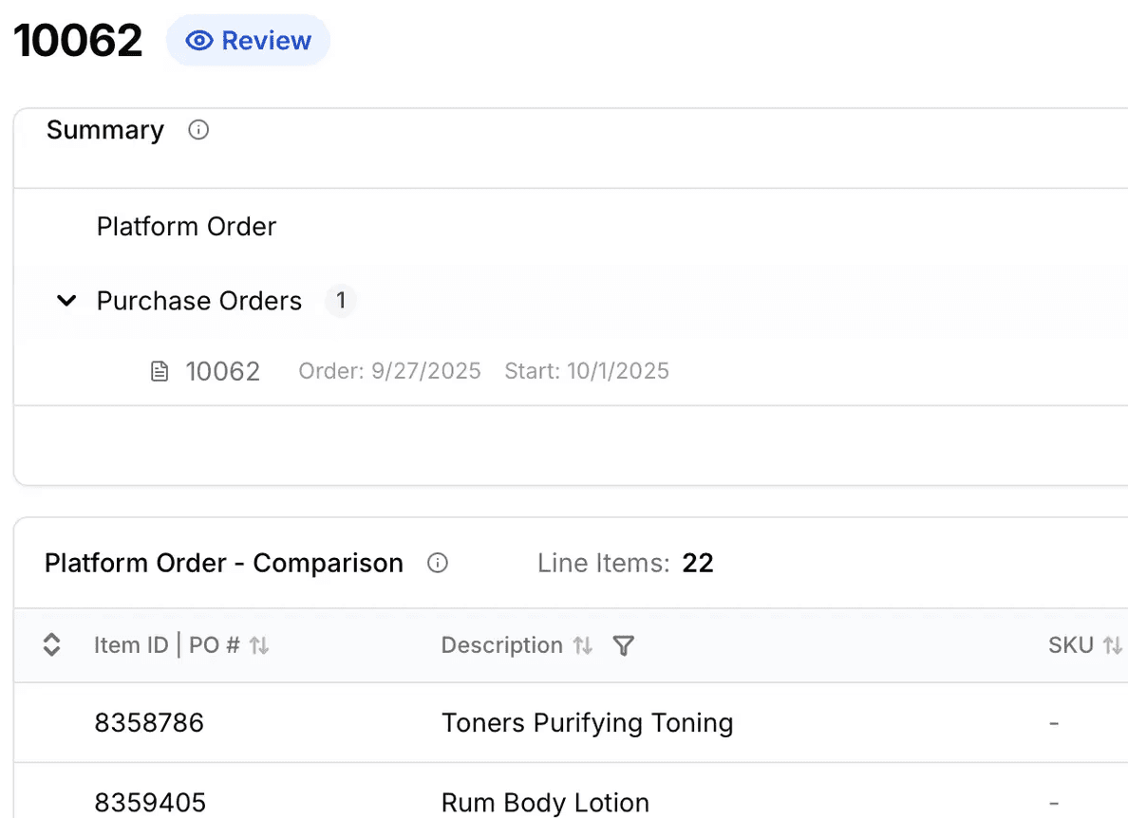Screen dimensions: 1128x818
Task: Select the Toners Purifying Toning row
Action: tap(587, 722)
